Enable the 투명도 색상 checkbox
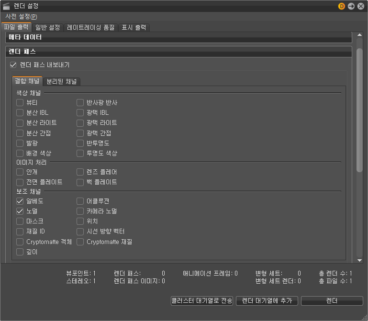The height and width of the screenshot is (321, 368). click(80, 153)
